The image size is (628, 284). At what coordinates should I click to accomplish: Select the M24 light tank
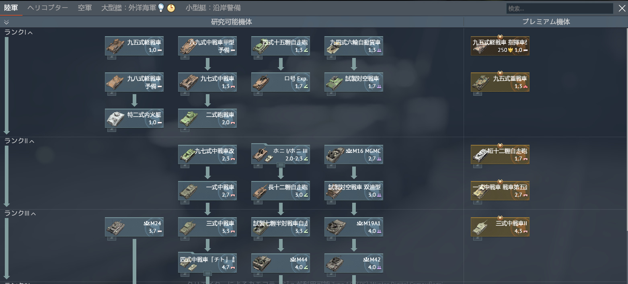tap(134, 227)
